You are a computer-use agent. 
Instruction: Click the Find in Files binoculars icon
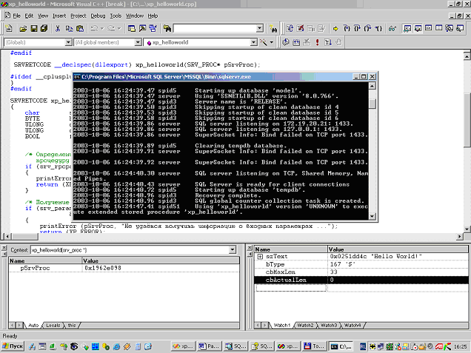[x=167, y=29]
